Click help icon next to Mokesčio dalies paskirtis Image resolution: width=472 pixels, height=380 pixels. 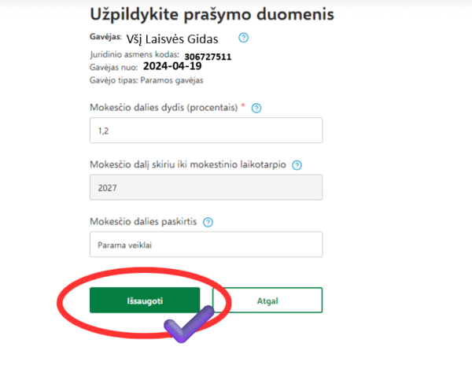[x=208, y=222]
